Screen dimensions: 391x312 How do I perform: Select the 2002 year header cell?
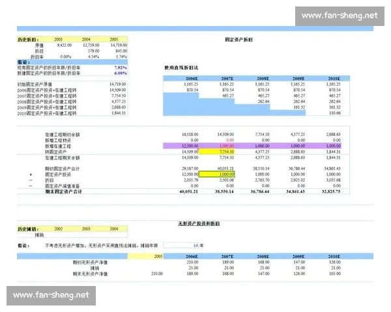[59, 229]
